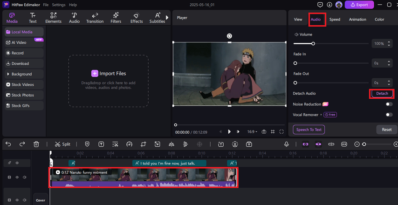Enter fullscreen player view
Image resolution: width=398 pixels, height=205 pixels.
[x=281, y=132]
